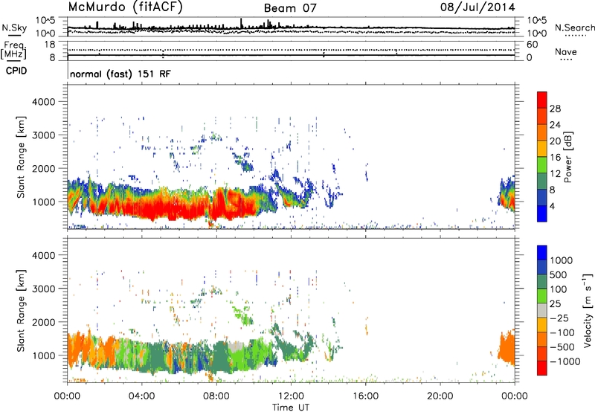
Task: Click the 3000 tick on the velocity panel
Action: [45, 289]
